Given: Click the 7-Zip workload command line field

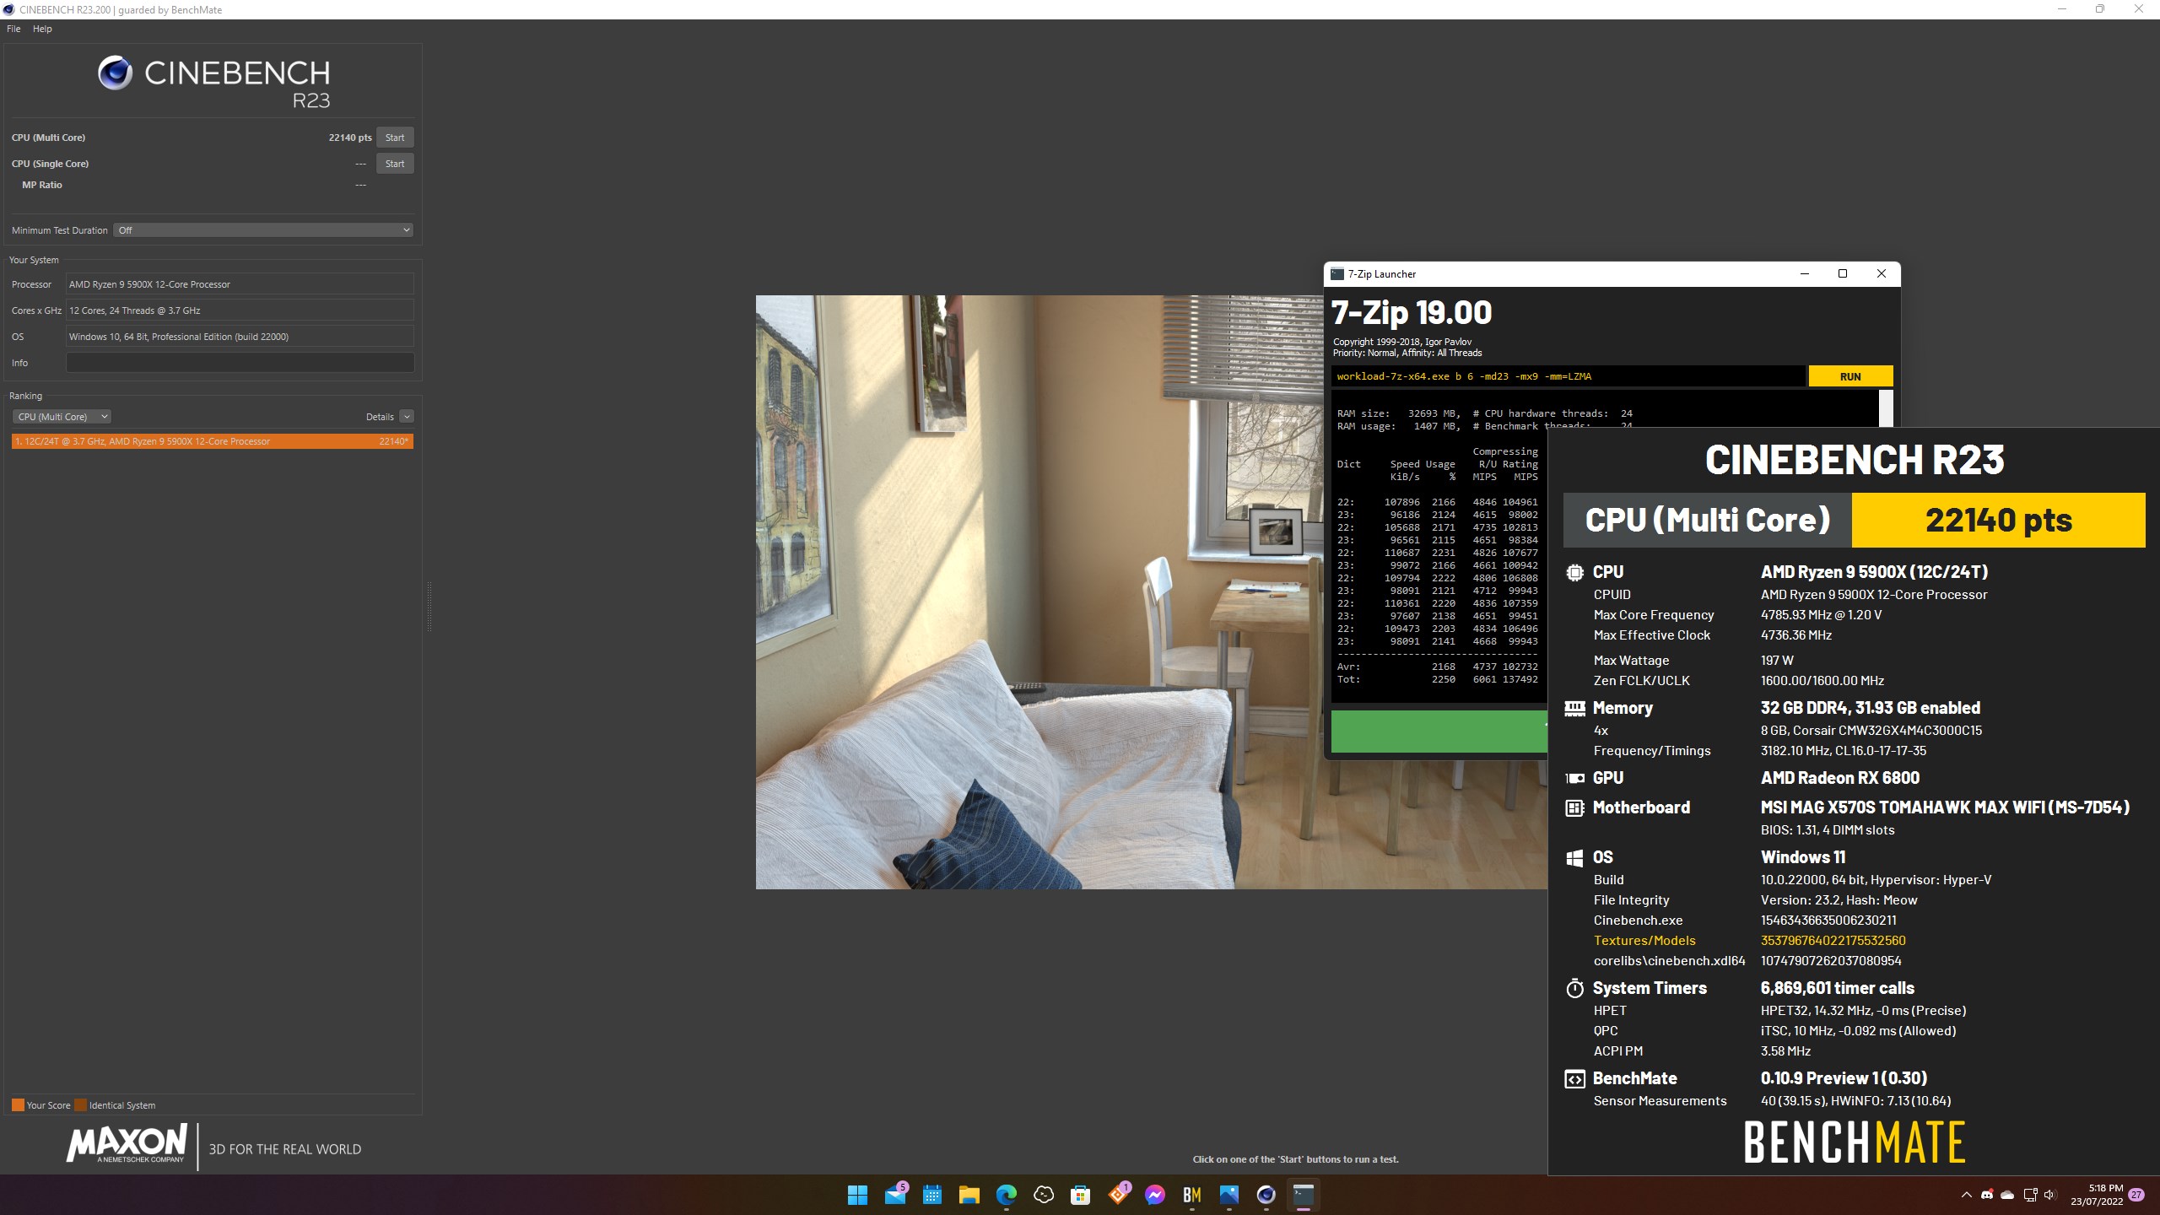Looking at the screenshot, I should [1568, 376].
